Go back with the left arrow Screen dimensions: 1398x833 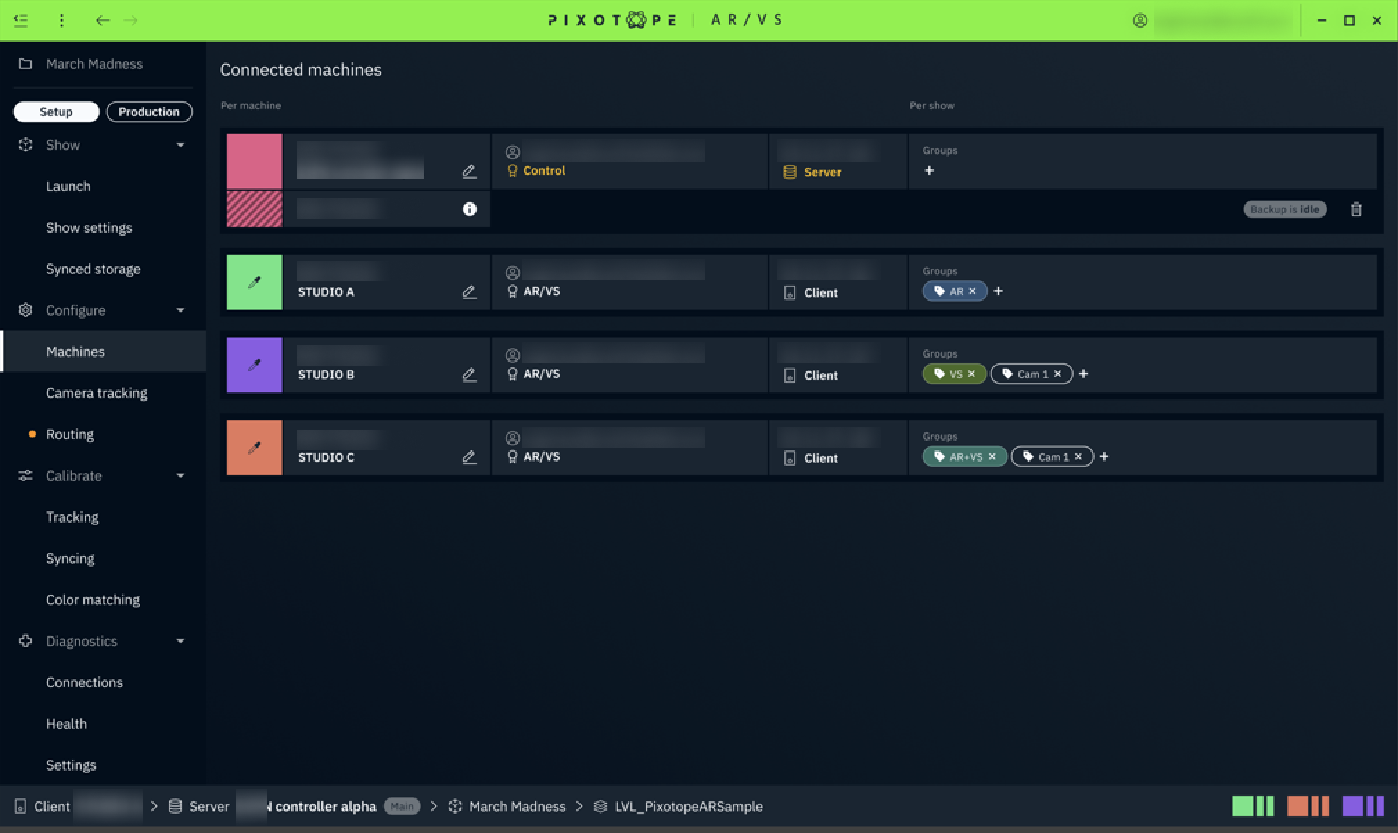(x=103, y=20)
